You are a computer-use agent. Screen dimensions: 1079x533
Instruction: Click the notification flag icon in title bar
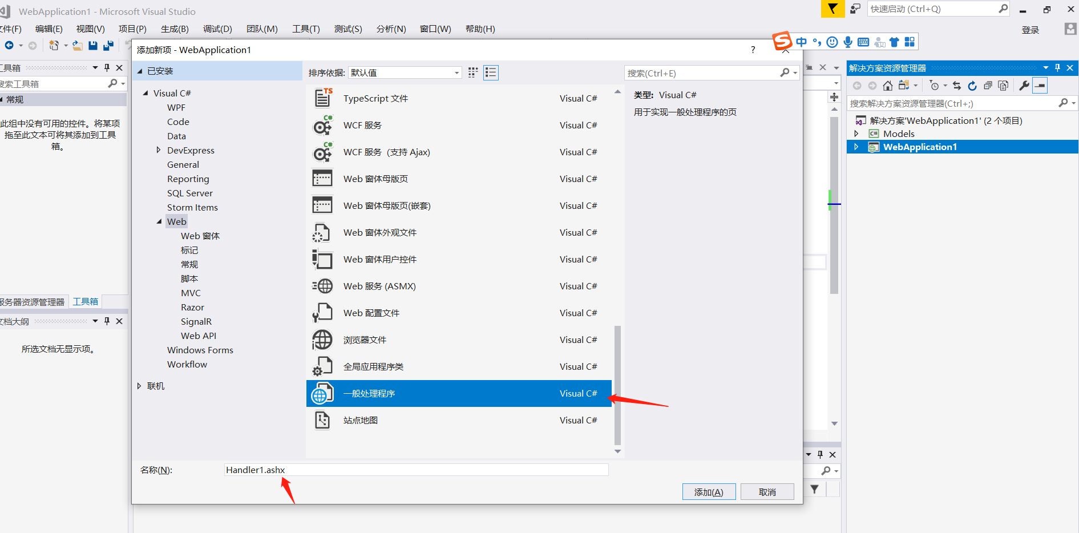coord(833,9)
